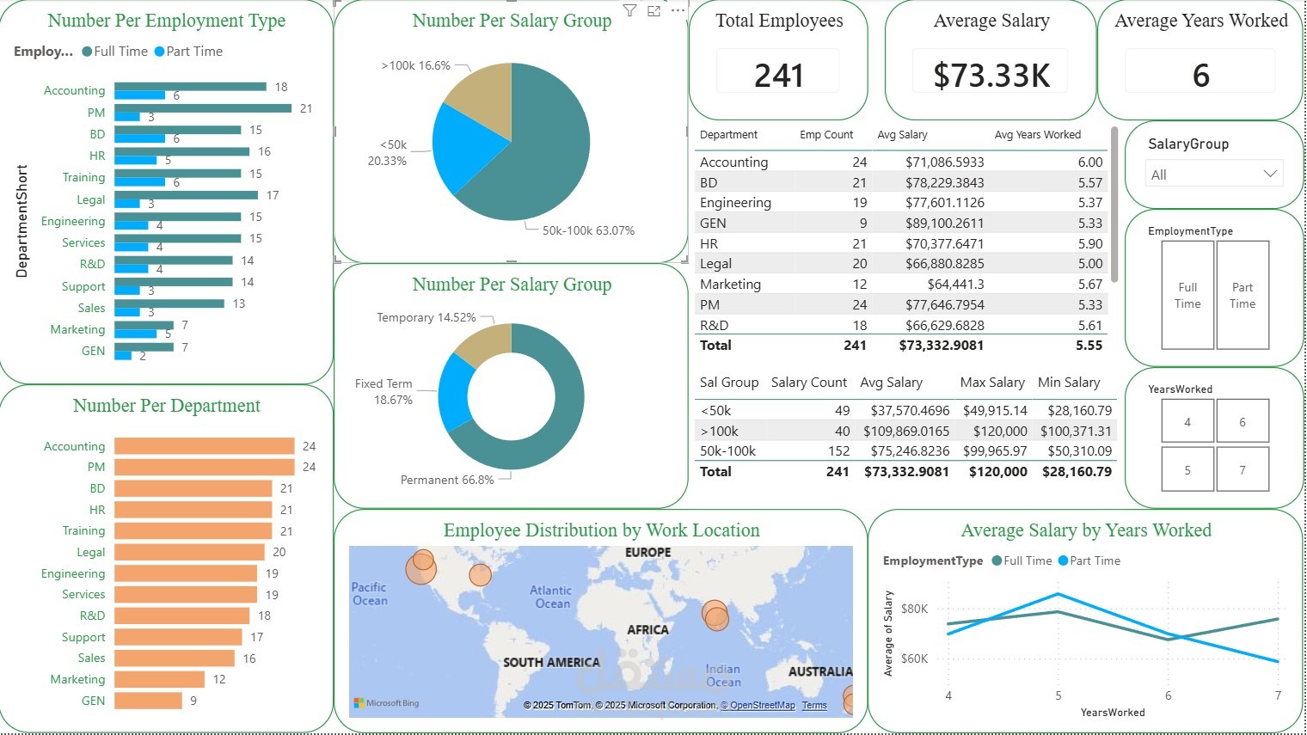The image size is (1307, 735).
Task: Click the filter icon on the salary group pie chart
Action: (630, 10)
